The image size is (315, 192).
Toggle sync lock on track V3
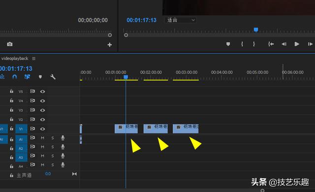tap(32, 110)
